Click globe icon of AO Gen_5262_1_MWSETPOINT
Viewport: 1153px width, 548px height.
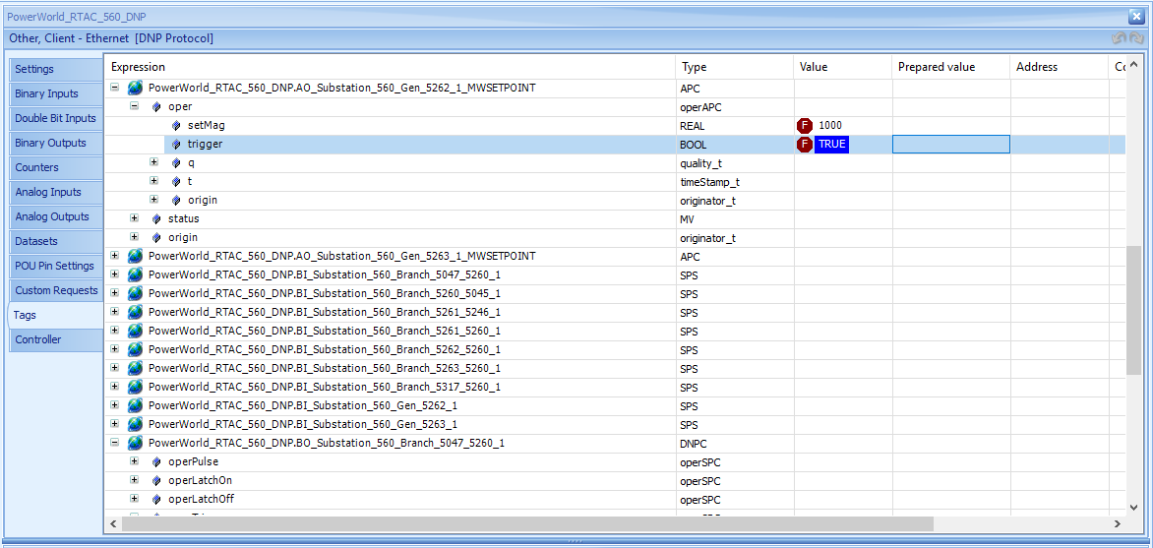click(136, 89)
